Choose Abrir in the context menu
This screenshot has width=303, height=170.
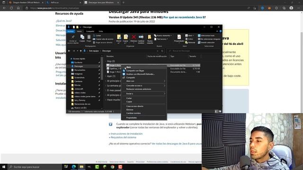(144, 67)
